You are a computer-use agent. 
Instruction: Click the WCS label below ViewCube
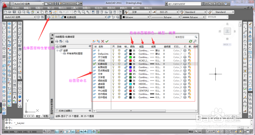227,44
